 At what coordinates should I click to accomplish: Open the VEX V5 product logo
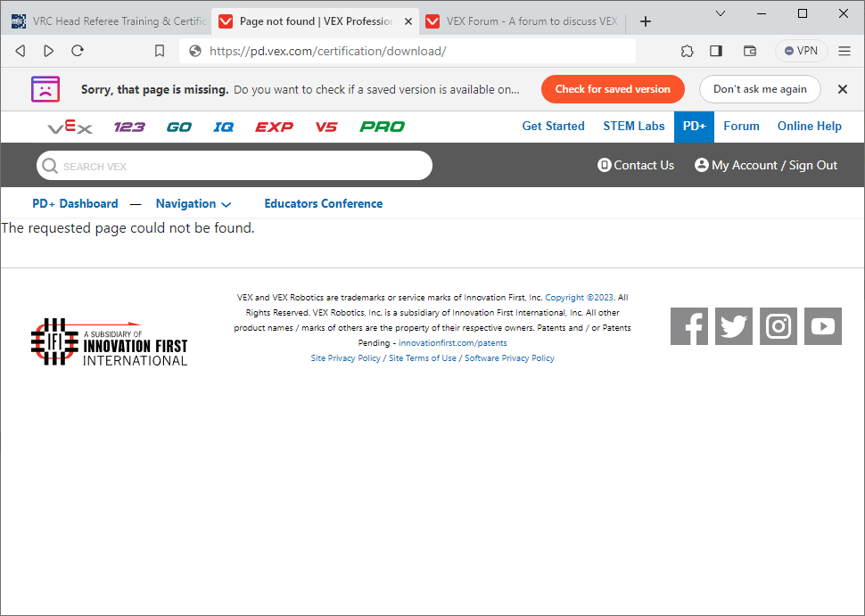pyautogui.click(x=326, y=127)
